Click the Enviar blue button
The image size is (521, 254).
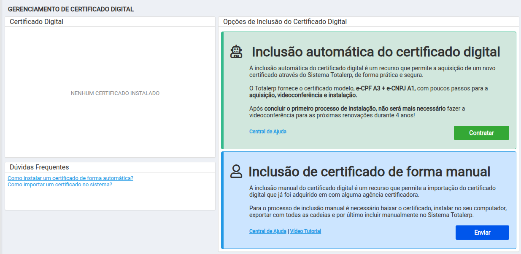click(482, 233)
